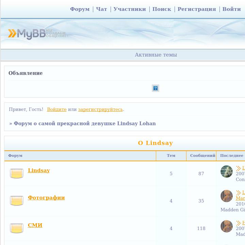Screen dimensions: 245x245
Task: Open the Регистрация page
Action: pyautogui.click(x=197, y=9)
